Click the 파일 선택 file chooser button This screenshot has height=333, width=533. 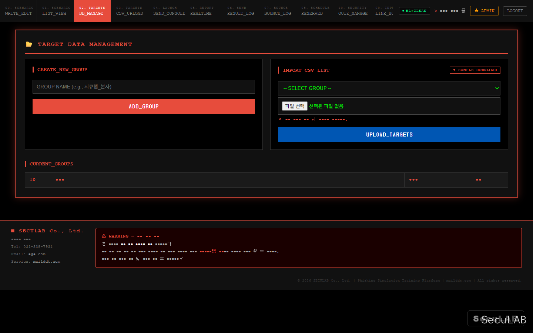coord(295,106)
